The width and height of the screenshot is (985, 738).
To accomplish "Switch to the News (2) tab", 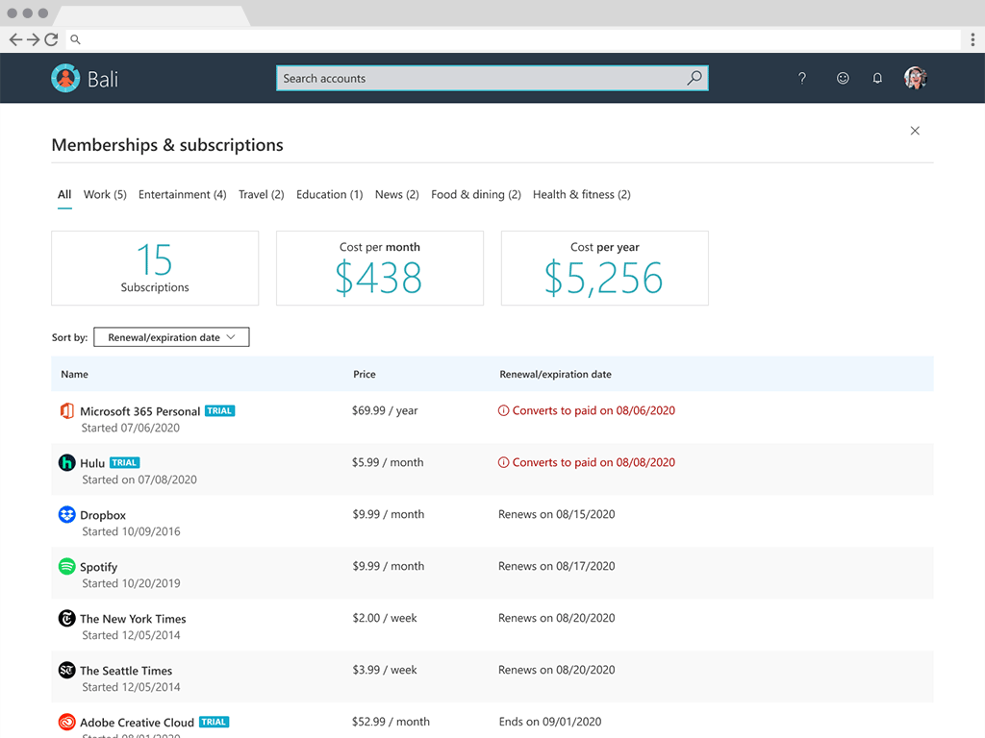I will coord(397,194).
